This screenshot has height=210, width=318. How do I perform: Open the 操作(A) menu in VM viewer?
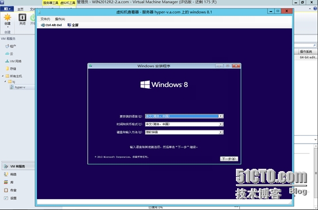point(60,19)
